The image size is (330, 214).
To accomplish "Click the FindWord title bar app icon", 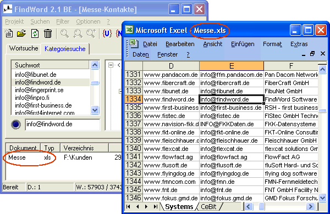I will tap(8, 9).
